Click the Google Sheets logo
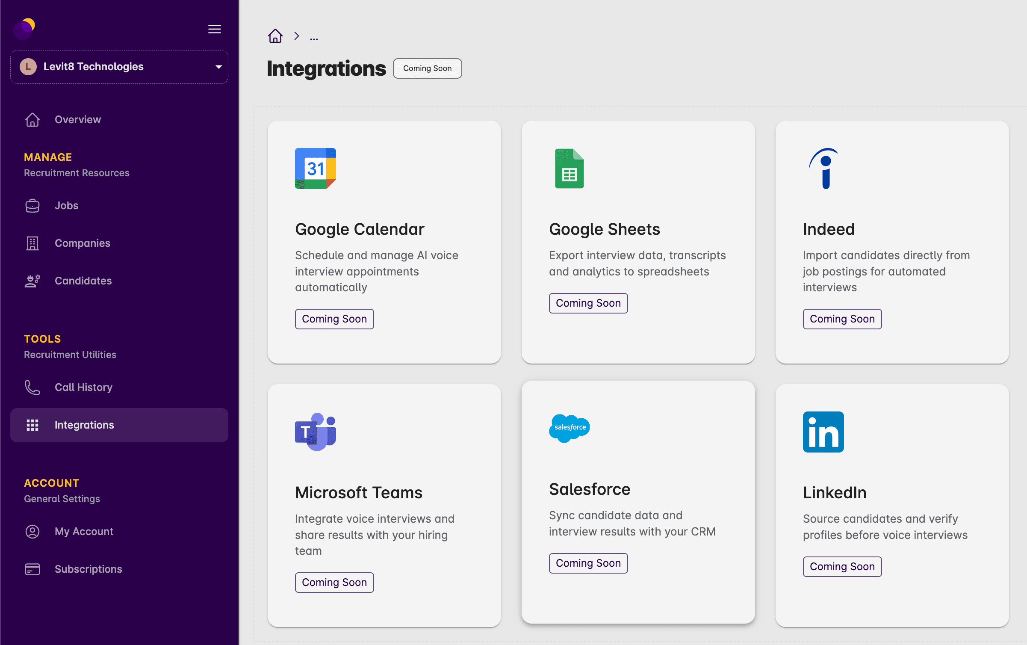 pos(569,169)
